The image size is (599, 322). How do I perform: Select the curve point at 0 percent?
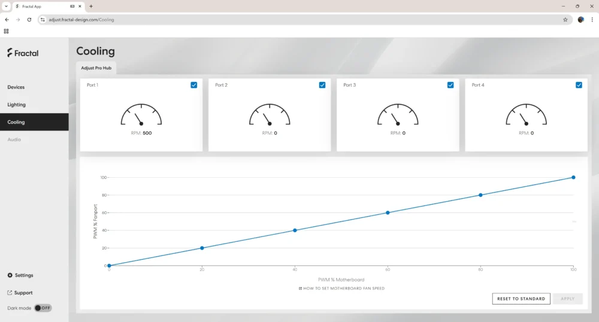[109, 266]
